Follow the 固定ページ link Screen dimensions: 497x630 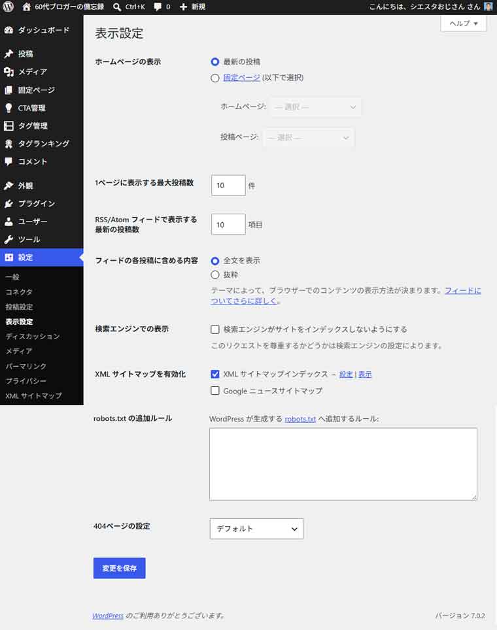(242, 78)
